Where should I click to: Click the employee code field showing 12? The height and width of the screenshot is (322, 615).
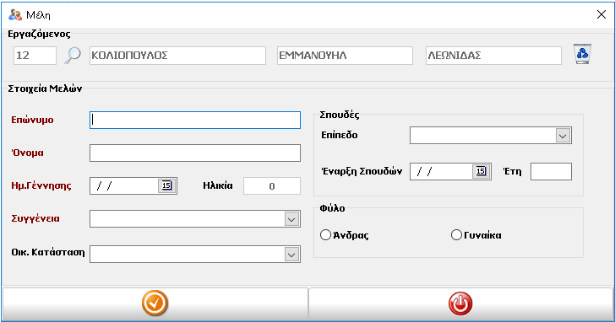(x=35, y=56)
